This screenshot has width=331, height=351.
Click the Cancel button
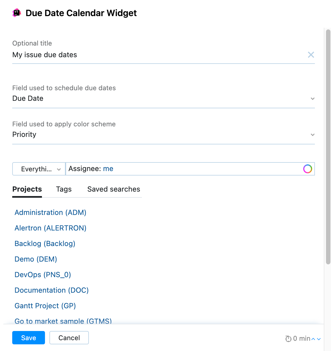(x=69, y=338)
